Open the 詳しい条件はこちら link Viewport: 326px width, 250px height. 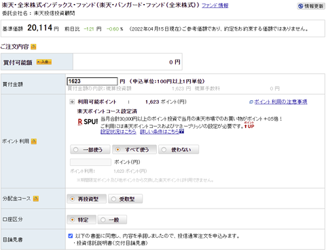[160, 131]
